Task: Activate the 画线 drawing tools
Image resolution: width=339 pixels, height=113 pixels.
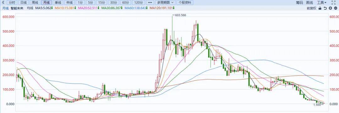Action: [309, 3]
